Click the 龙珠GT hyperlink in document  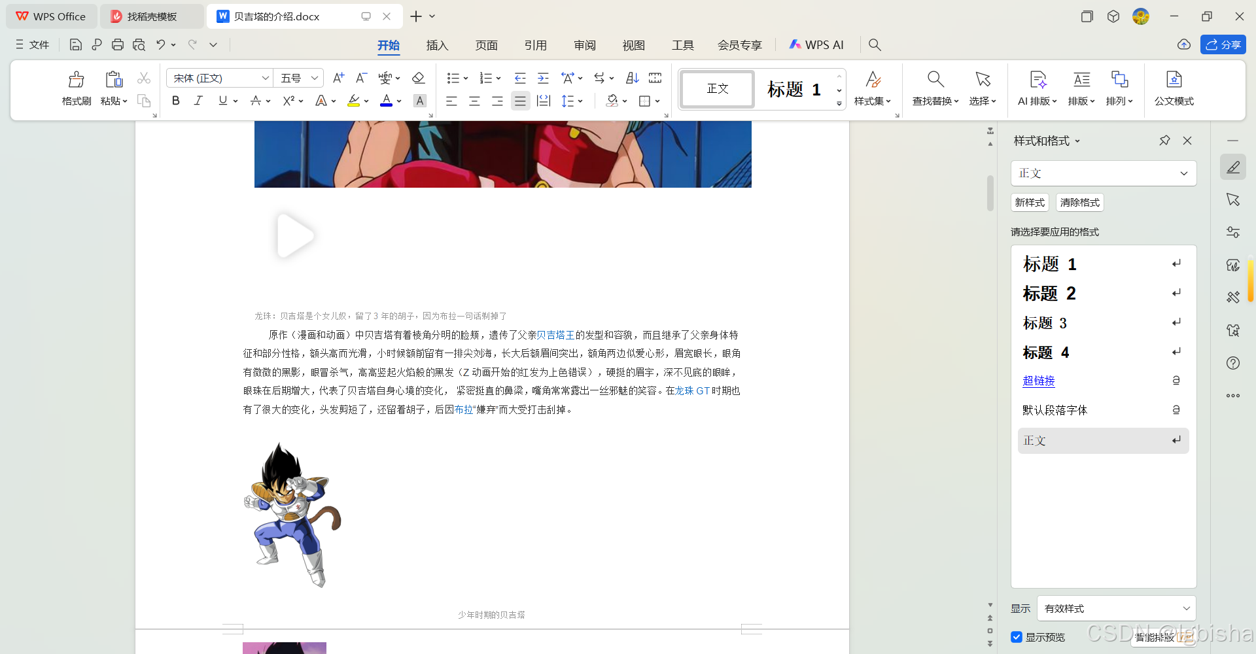693,390
